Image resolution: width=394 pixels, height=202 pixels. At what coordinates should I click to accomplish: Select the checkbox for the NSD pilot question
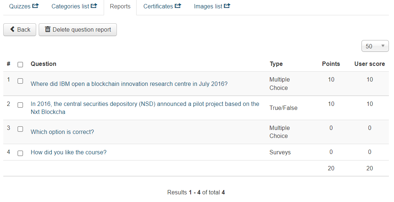(20, 105)
